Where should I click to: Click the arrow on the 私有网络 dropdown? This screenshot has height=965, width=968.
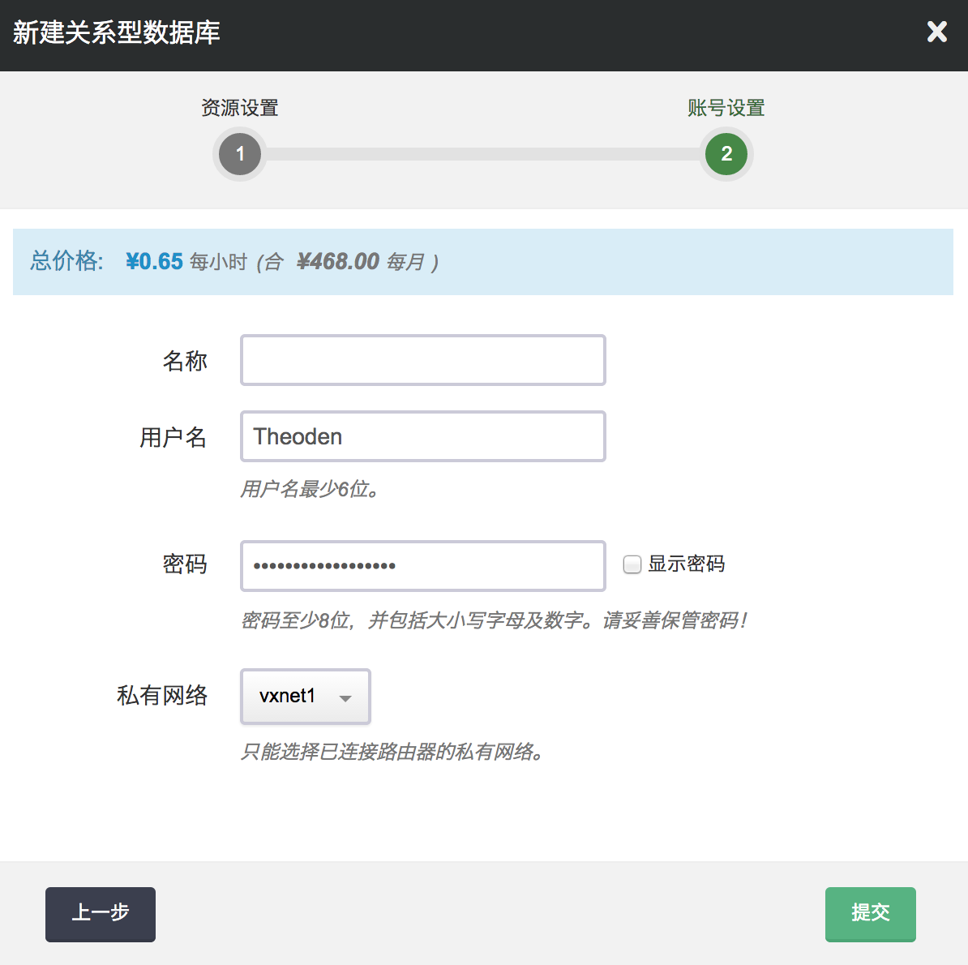click(345, 697)
